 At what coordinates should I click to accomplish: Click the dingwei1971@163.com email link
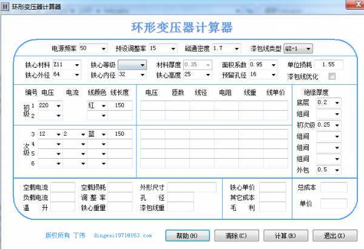123,236
